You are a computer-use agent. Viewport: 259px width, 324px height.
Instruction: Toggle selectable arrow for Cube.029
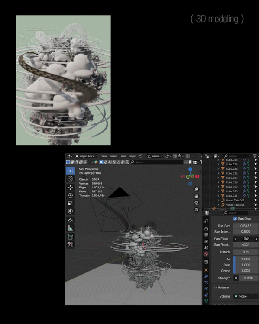pos(255,187)
